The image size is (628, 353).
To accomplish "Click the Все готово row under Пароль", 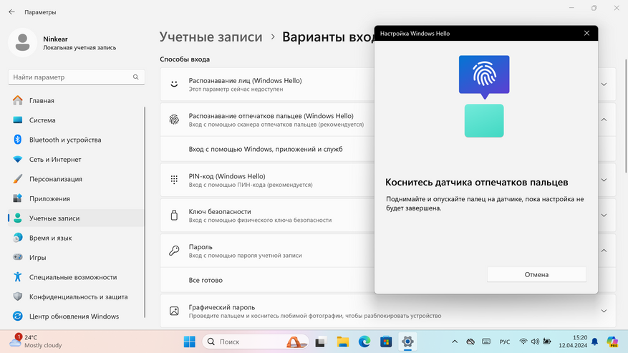I will pos(267,280).
